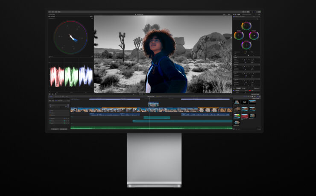This screenshot has width=316, height=196.
Task: Click the RGB parade waveform scope
Action: 71,76
